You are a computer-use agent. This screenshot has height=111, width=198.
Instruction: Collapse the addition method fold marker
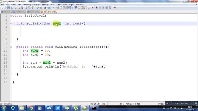tap(11, 23)
